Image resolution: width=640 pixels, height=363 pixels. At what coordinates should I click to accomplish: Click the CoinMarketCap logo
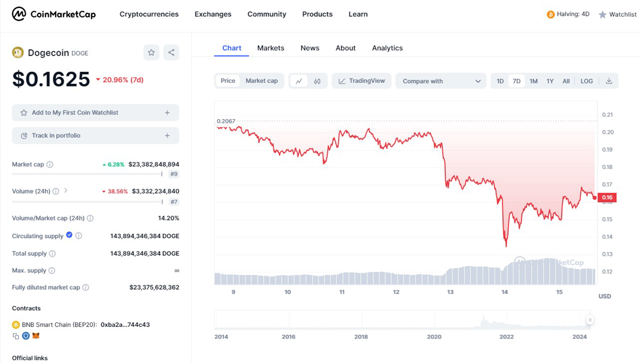coord(54,14)
